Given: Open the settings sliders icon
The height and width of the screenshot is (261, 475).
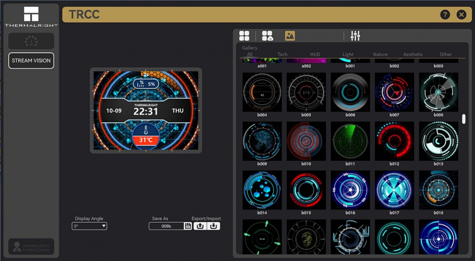Looking at the screenshot, I should click(x=356, y=36).
